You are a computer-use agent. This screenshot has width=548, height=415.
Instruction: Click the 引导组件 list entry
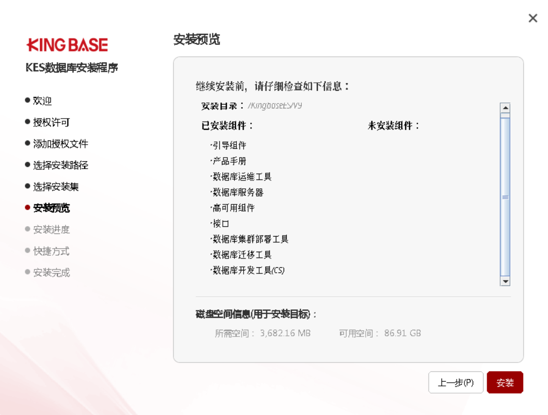[229, 146]
